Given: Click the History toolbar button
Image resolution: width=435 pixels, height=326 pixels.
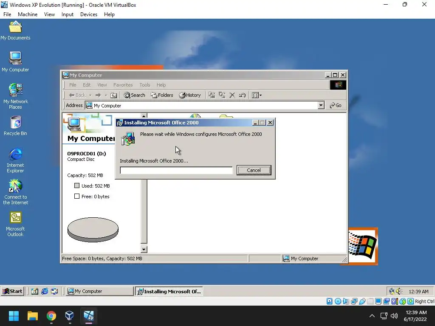Looking at the screenshot, I should click(190, 95).
